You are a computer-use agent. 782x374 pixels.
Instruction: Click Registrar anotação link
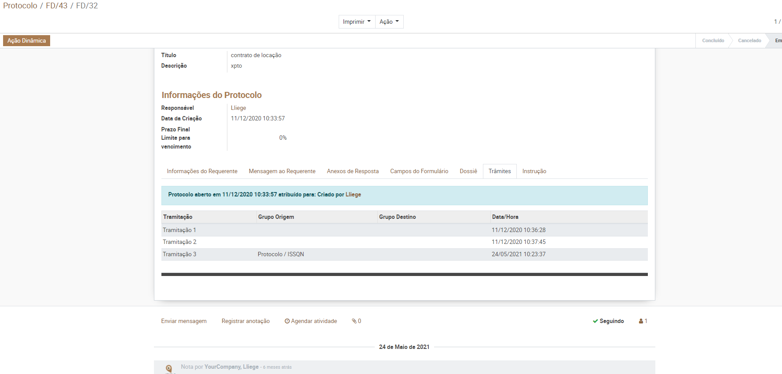[x=245, y=321]
